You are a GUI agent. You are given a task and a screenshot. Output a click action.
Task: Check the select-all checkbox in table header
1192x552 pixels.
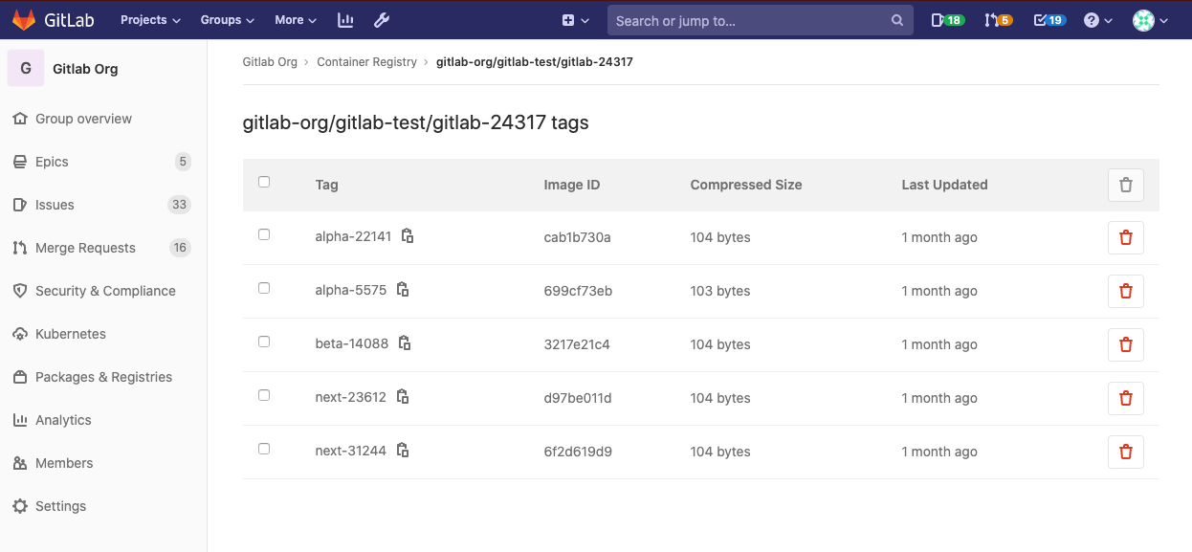click(x=264, y=180)
